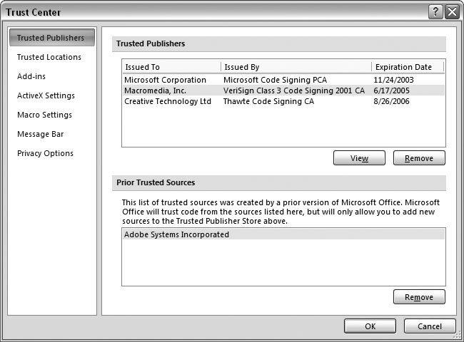Click the Help question mark icon
The height and width of the screenshot is (342, 464).
(x=436, y=12)
